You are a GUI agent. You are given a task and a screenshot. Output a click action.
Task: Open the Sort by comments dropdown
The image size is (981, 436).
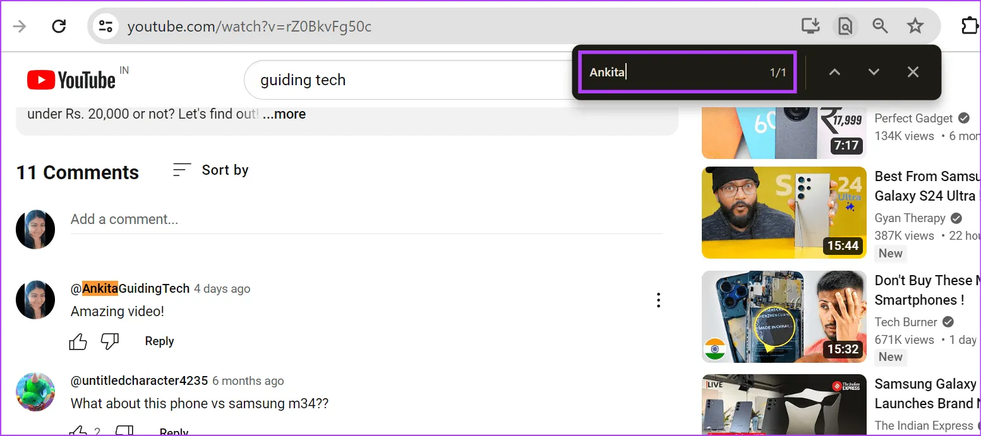pyautogui.click(x=211, y=170)
